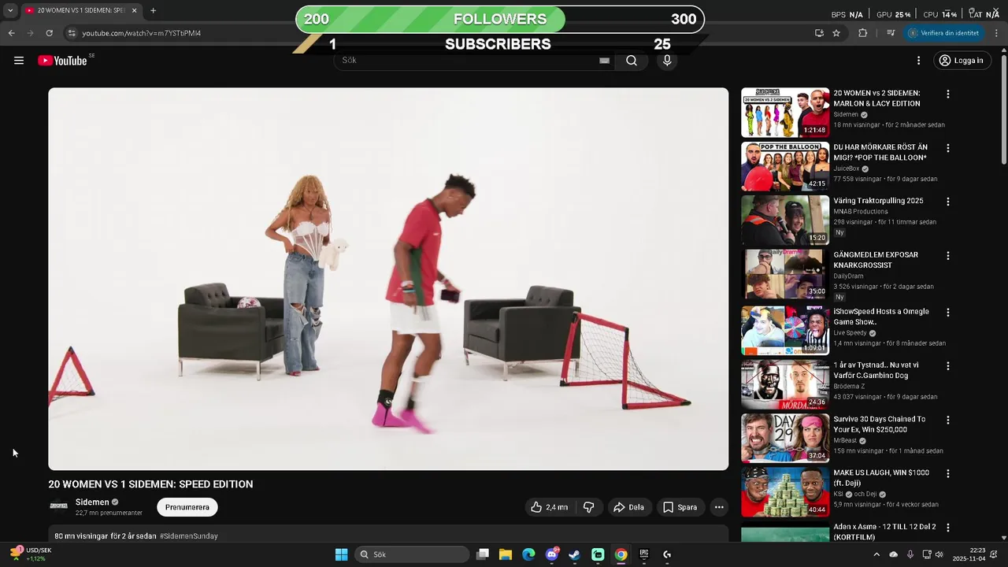The height and width of the screenshot is (567, 1008).
Task: Click install app icon in address bar
Action: (x=819, y=33)
